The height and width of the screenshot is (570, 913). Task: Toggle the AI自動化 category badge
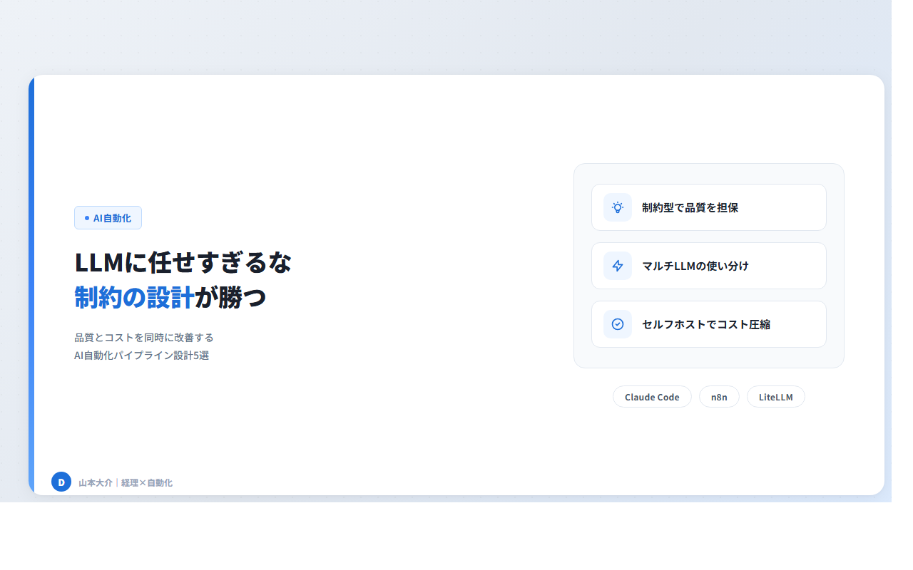pos(108,217)
